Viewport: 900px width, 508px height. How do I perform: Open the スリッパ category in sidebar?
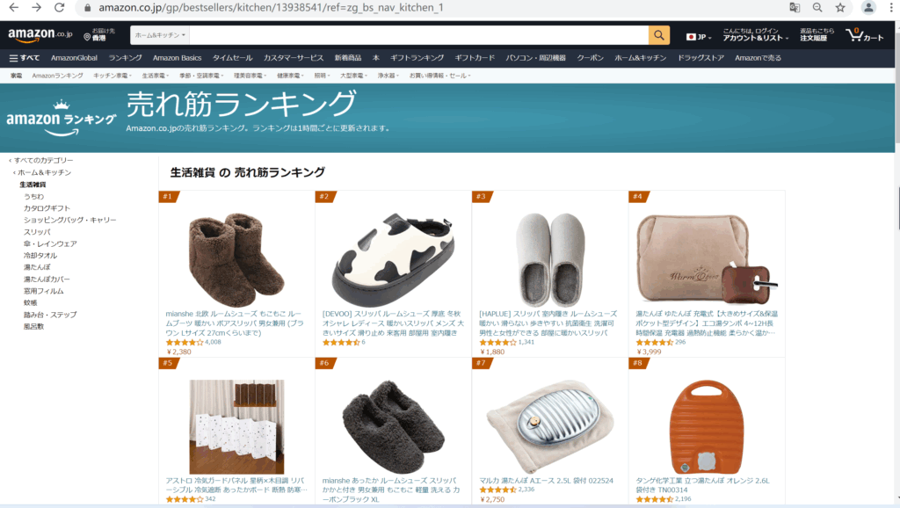(37, 232)
